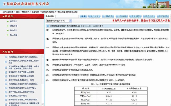171x106 pixels.
Task: Click the green plus icon beside 结构设计
Action: (x=8, y=30)
